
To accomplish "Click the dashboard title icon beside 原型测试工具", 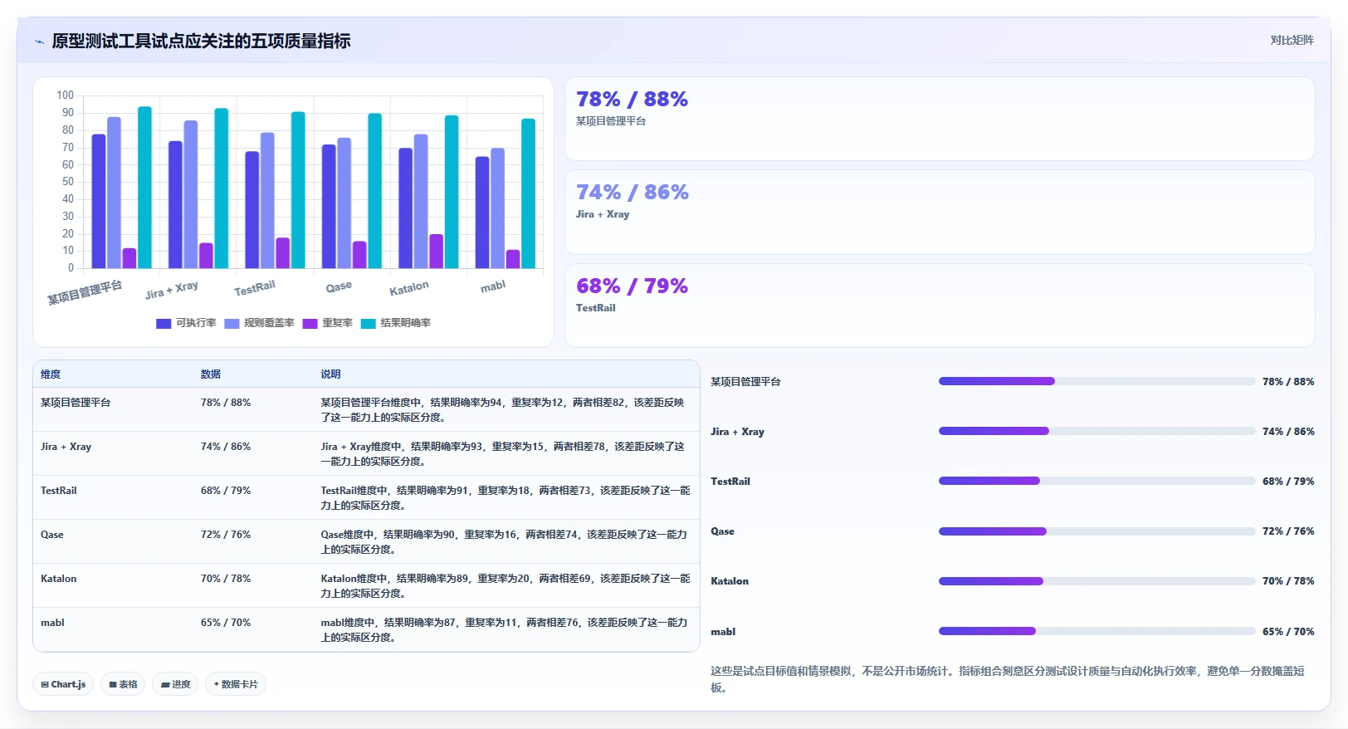I will click(39, 42).
